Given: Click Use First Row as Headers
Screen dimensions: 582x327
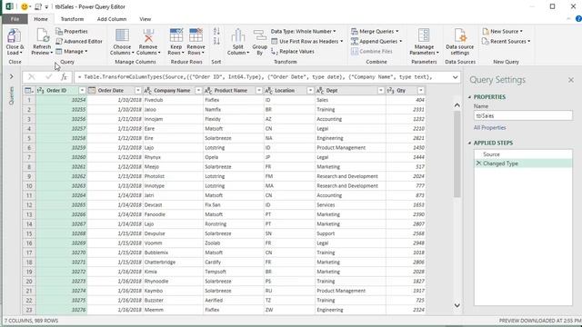Looking at the screenshot, I should point(307,42).
